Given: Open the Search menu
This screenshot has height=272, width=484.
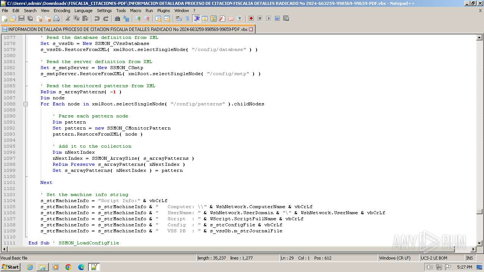Looking at the screenshot, I should coord(30,11).
